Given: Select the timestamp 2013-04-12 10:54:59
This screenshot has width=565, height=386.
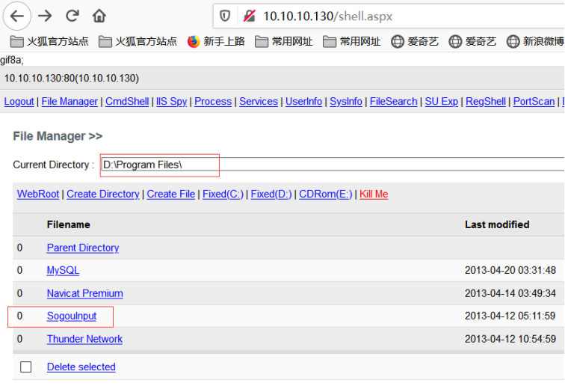Looking at the screenshot, I should pos(510,339).
